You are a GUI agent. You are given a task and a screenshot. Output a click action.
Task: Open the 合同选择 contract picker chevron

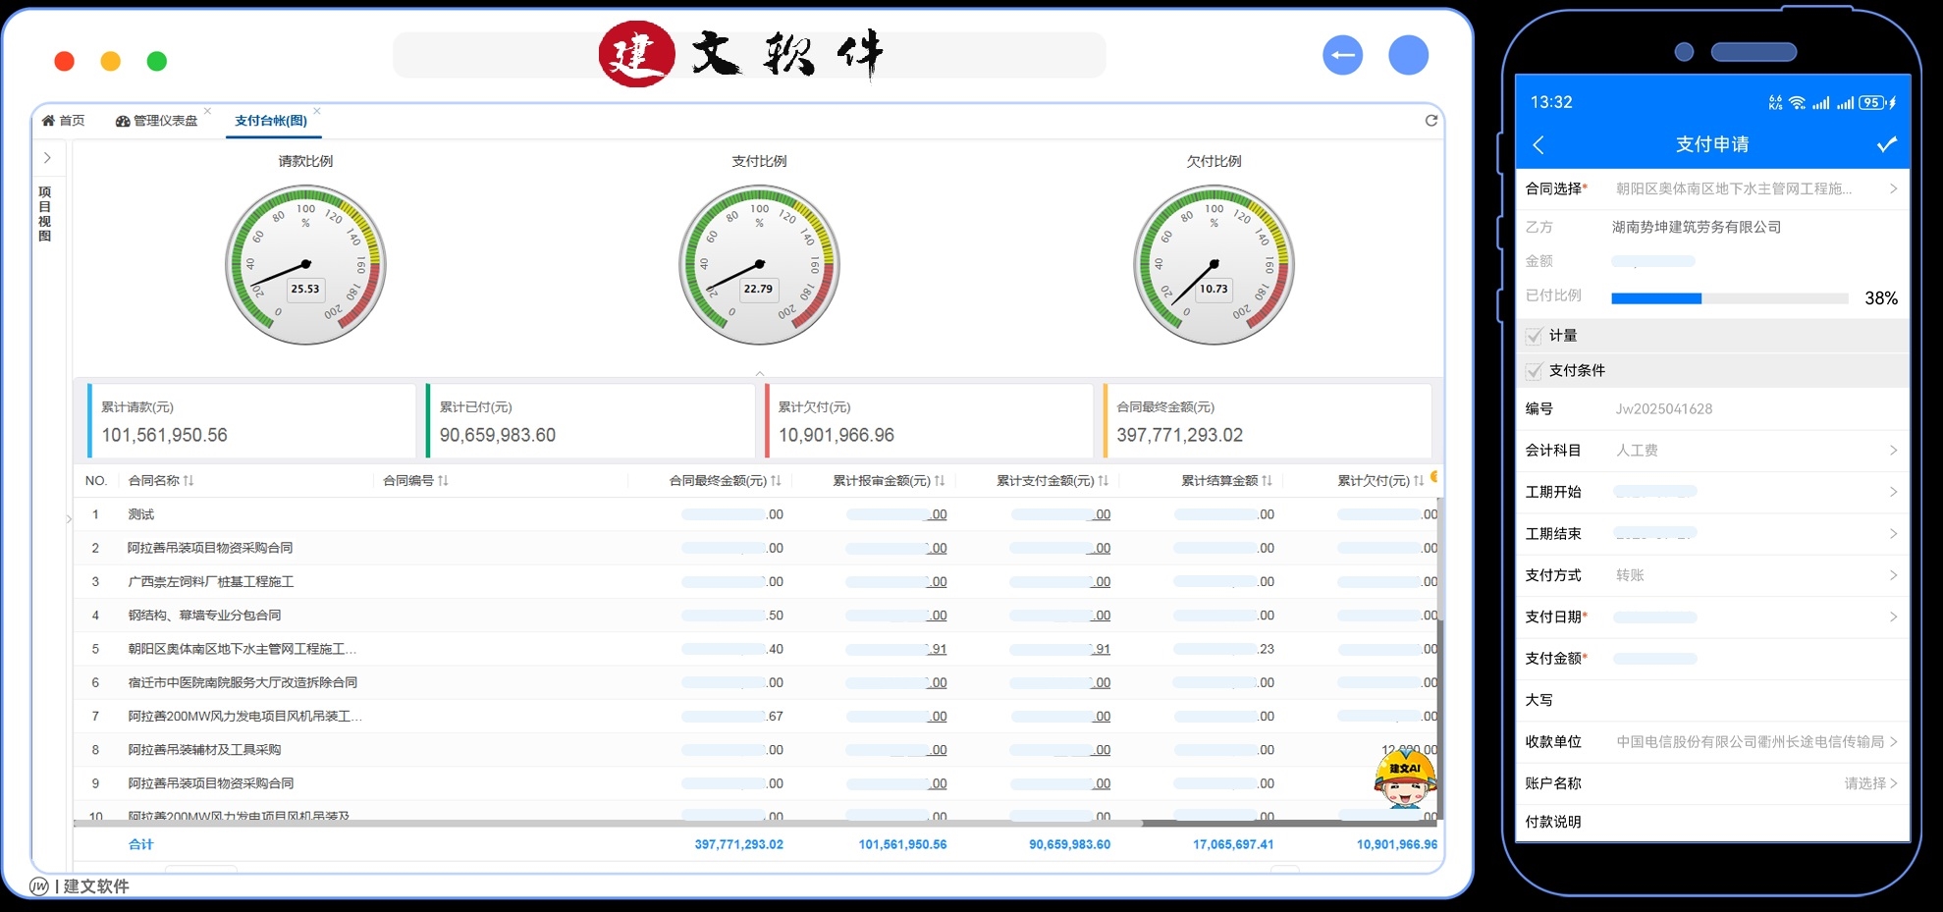(x=1894, y=188)
